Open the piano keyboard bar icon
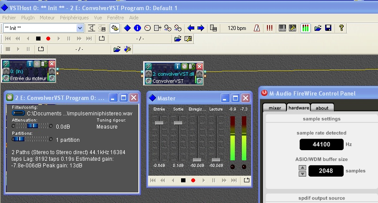 (282, 28)
